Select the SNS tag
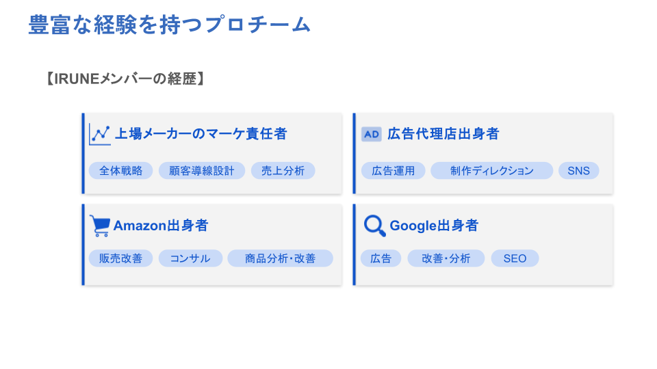The height and width of the screenshot is (369, 657). [x=578, y=171]
